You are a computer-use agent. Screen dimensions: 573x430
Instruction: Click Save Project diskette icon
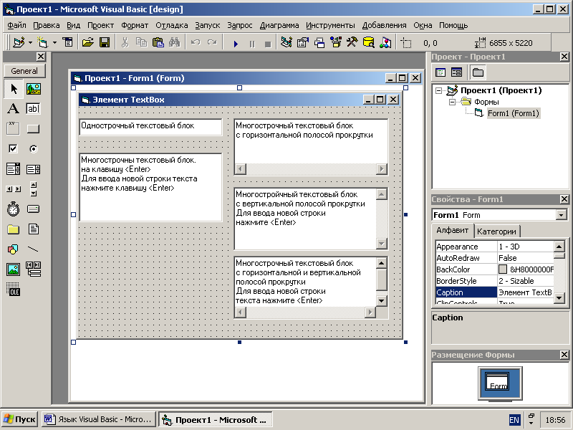pyautogui.click(x=105, y=43)
